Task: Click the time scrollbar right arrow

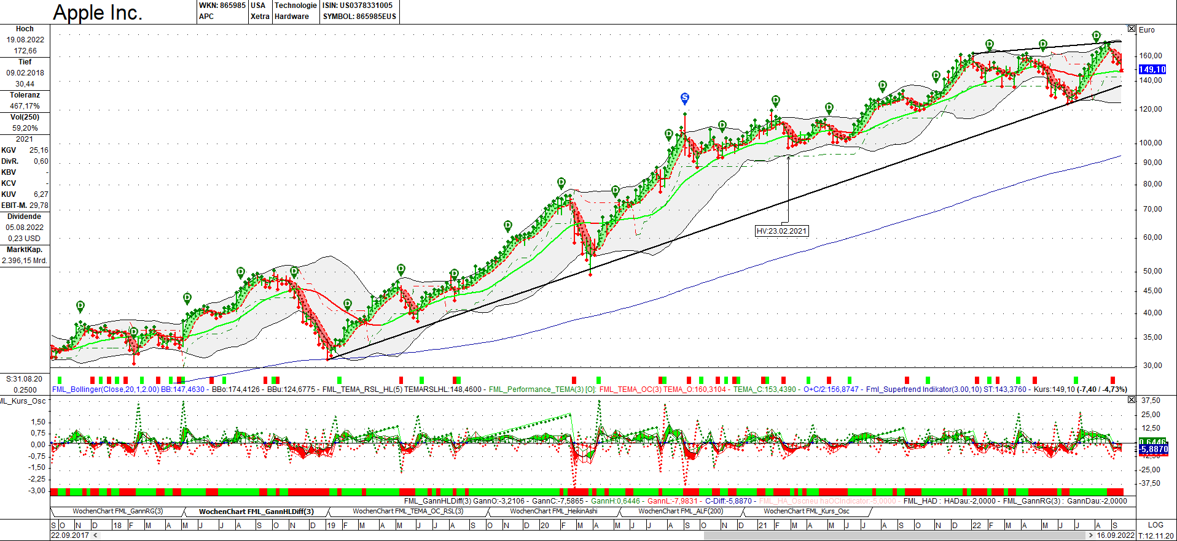Action: click(1091, 535)
